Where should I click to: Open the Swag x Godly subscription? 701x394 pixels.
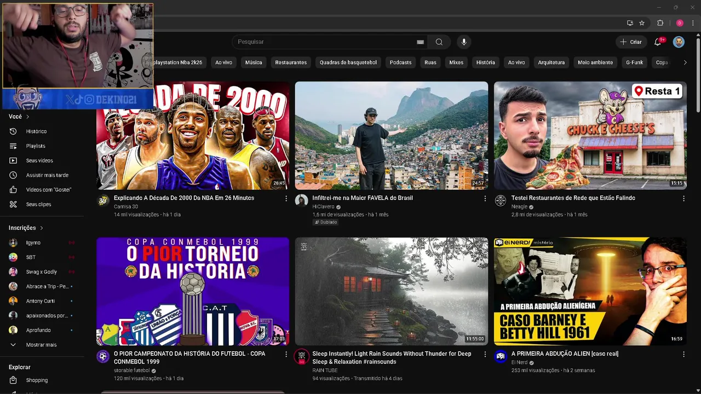[43, 272]
